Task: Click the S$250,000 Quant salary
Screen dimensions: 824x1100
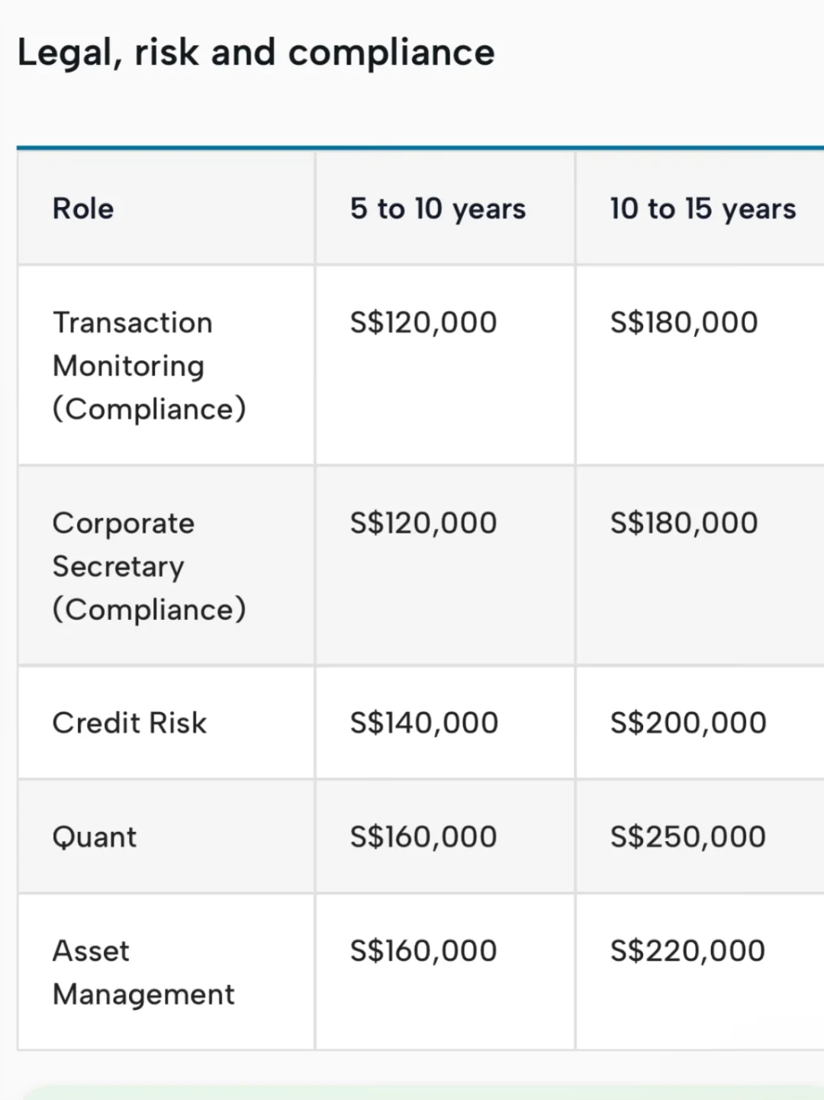Action: click(x=688, y=837)
